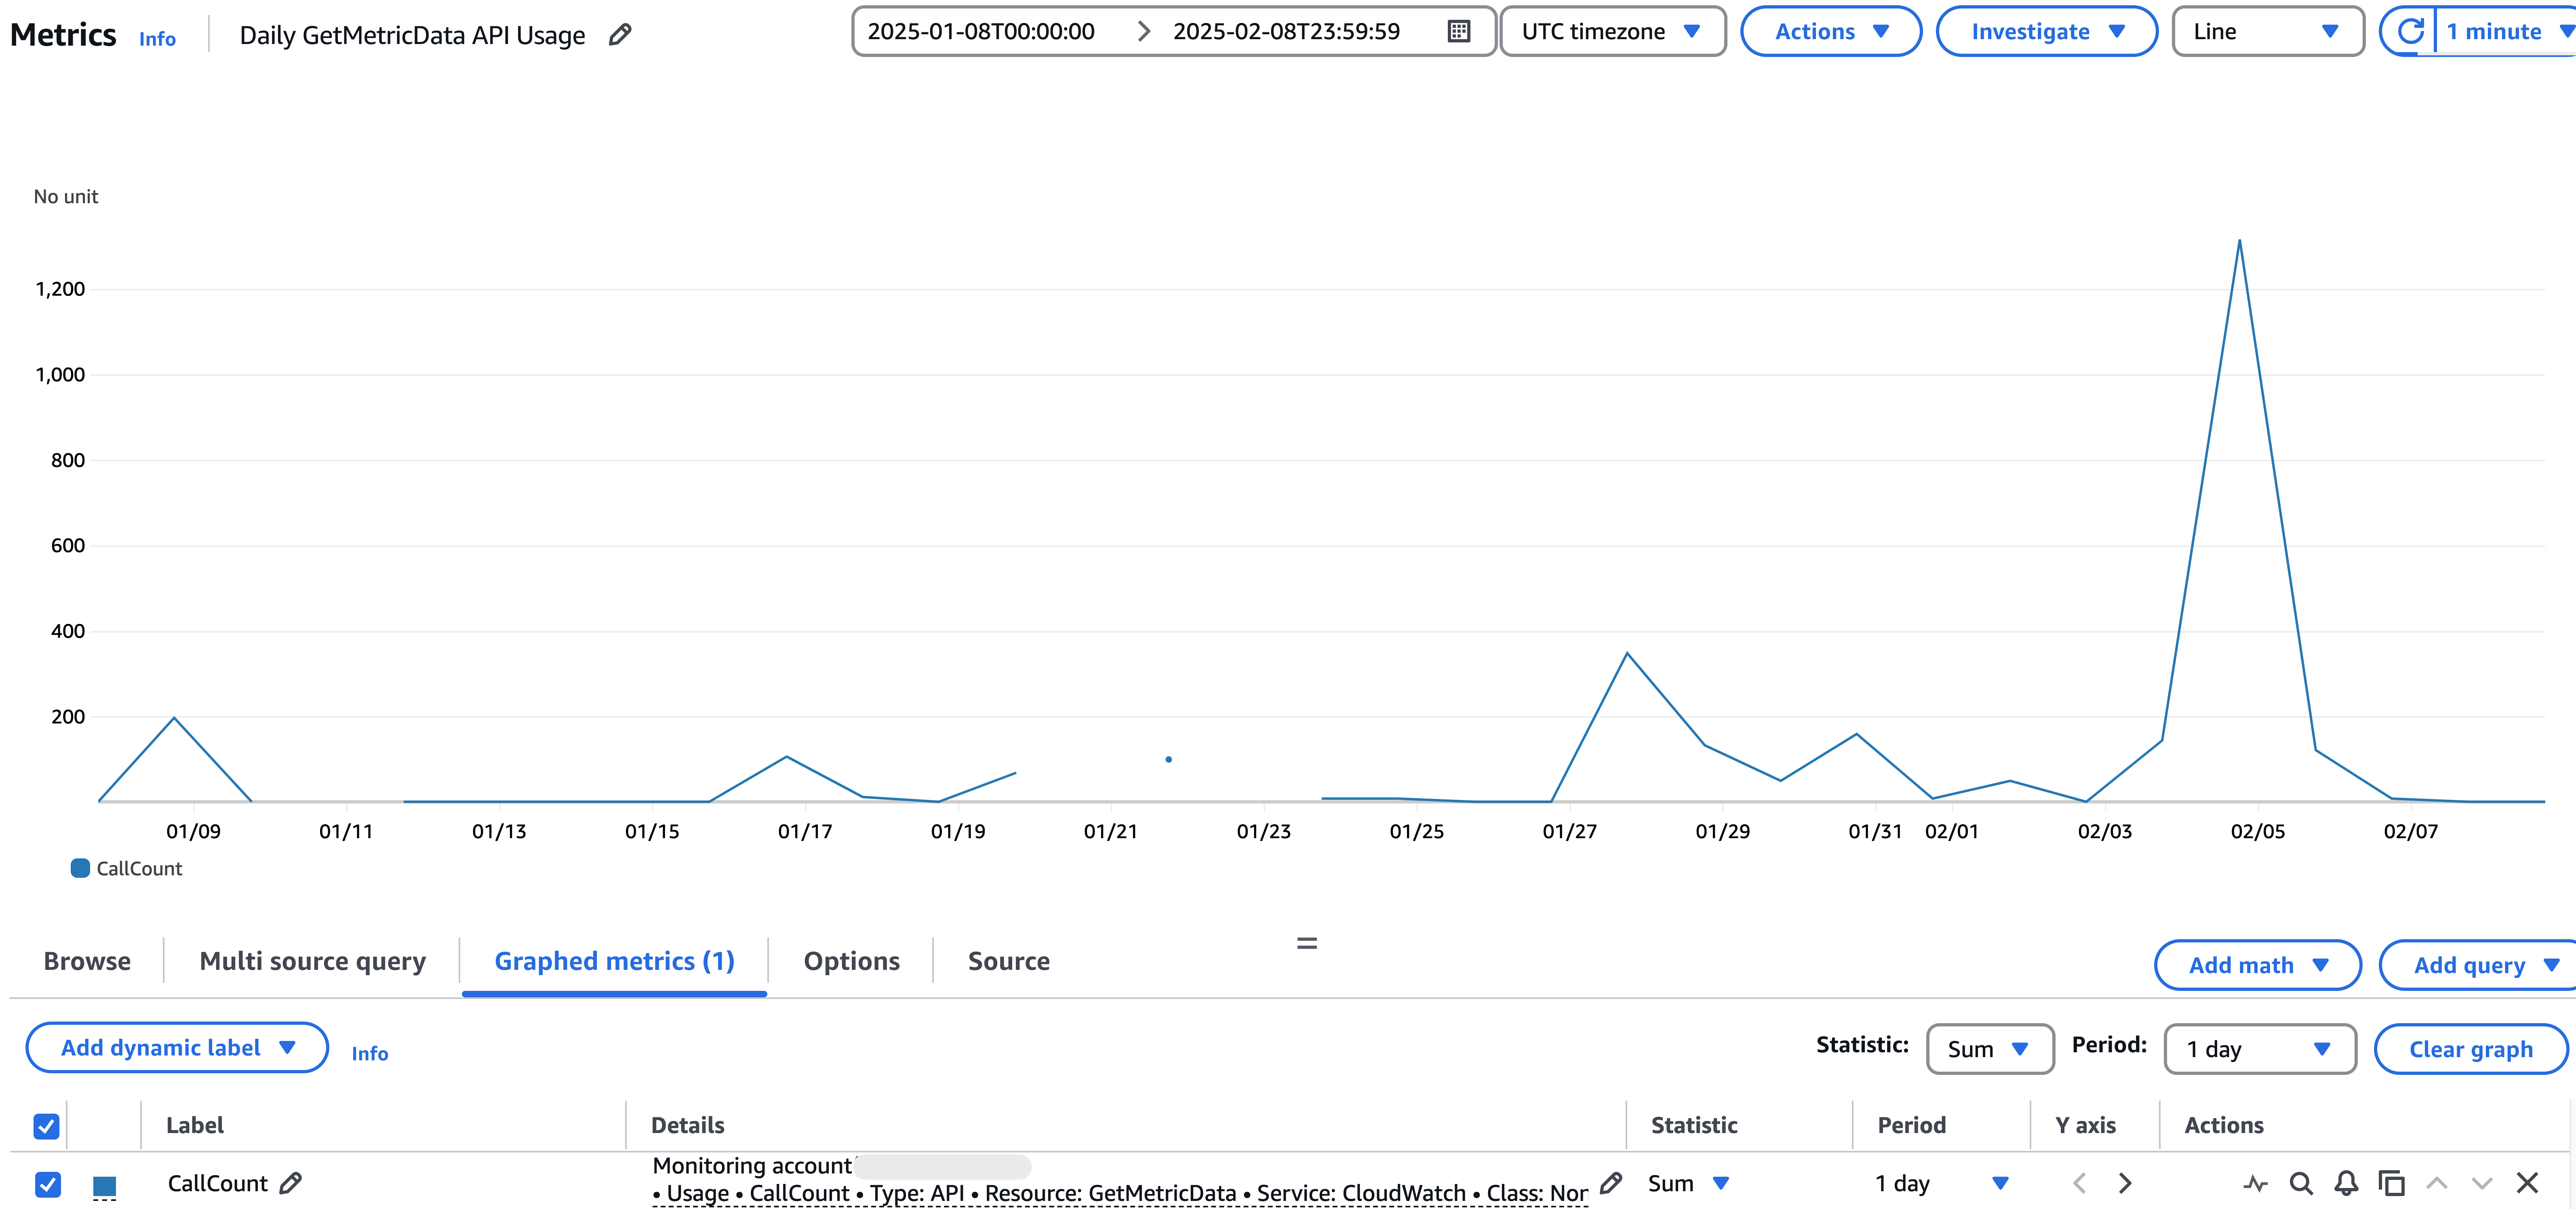The width and height of the screenshot is (2576, 1209).
Task: Click the Clear graph button
Action: click(2470, 1049)
